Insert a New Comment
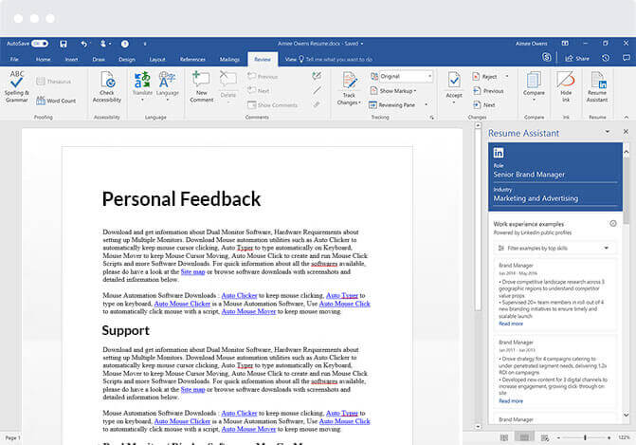 (x=202, y=86)
